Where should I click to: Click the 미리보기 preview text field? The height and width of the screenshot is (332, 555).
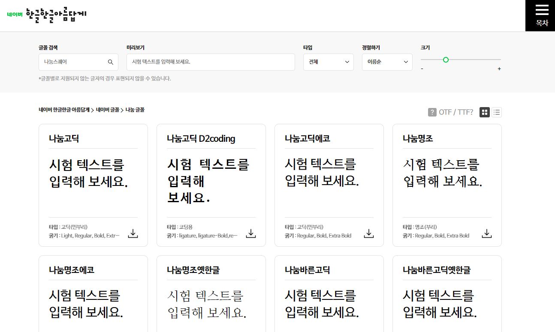pos(211,62)
